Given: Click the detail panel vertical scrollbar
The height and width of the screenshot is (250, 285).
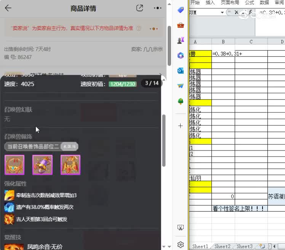Looking at the screenshot, I should coord(164,141).
